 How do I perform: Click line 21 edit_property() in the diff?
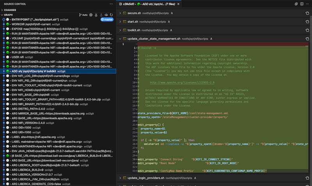(x=151, y=125)
